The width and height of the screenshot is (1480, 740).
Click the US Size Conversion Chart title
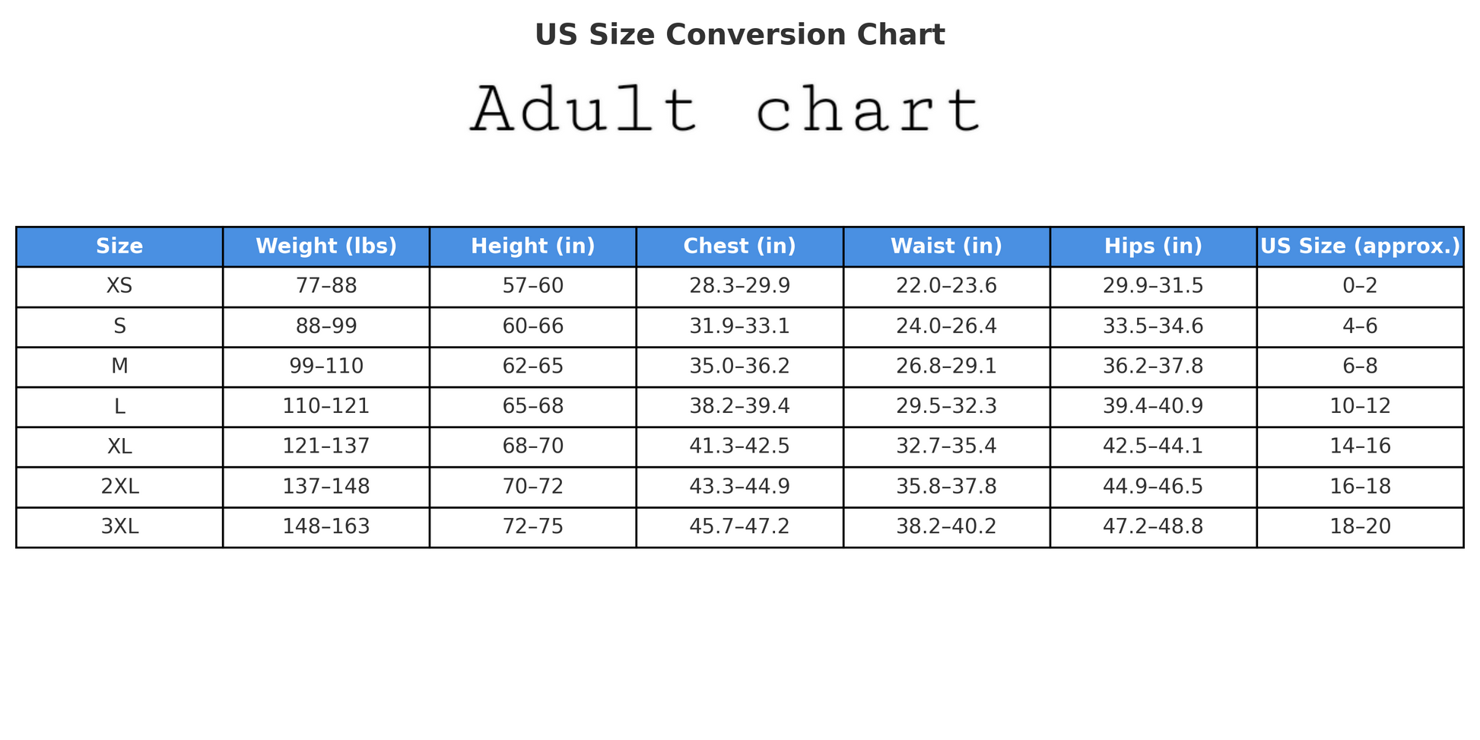click(739, 35)
